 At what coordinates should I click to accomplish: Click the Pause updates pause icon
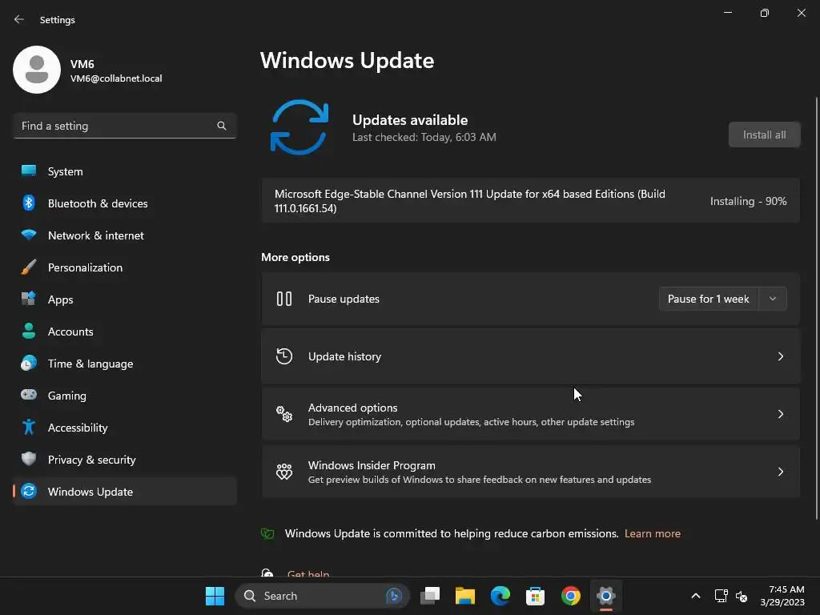[x=284, y=299]
